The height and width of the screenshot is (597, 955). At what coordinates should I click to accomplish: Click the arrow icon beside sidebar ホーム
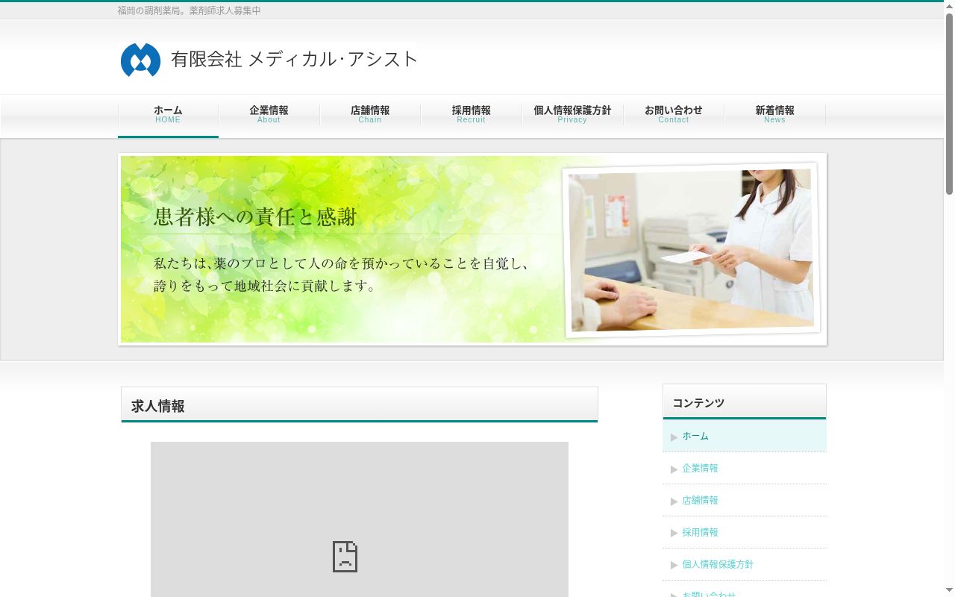(674, 437)
